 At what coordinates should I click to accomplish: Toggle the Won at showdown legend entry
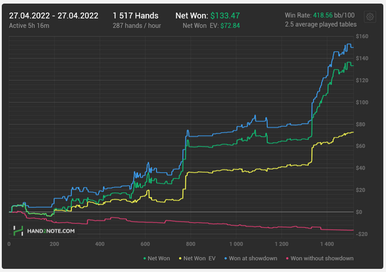[251, 258]
